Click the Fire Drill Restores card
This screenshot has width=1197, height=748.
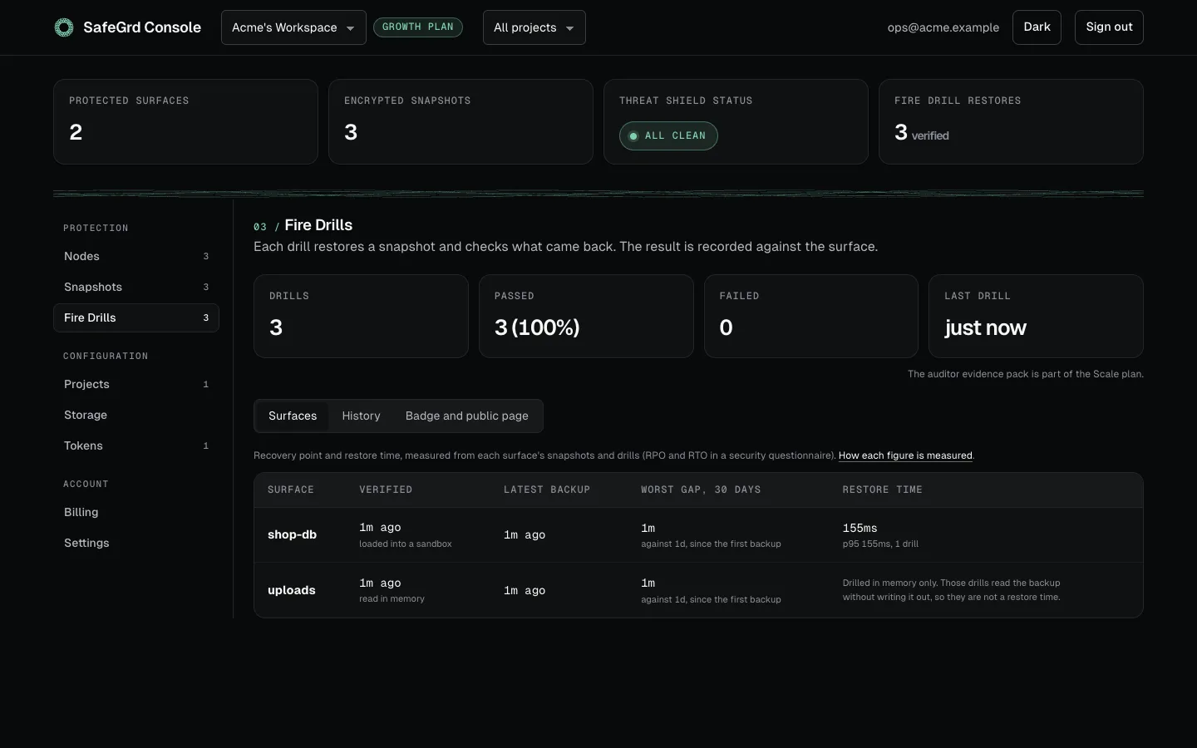point(1011,121)
